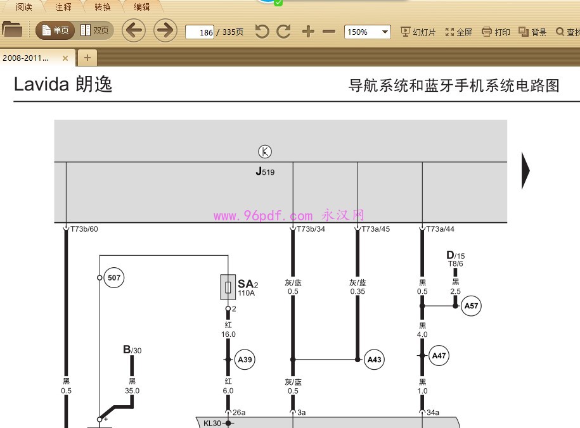Click the 26a pin label

pos(239,412)
